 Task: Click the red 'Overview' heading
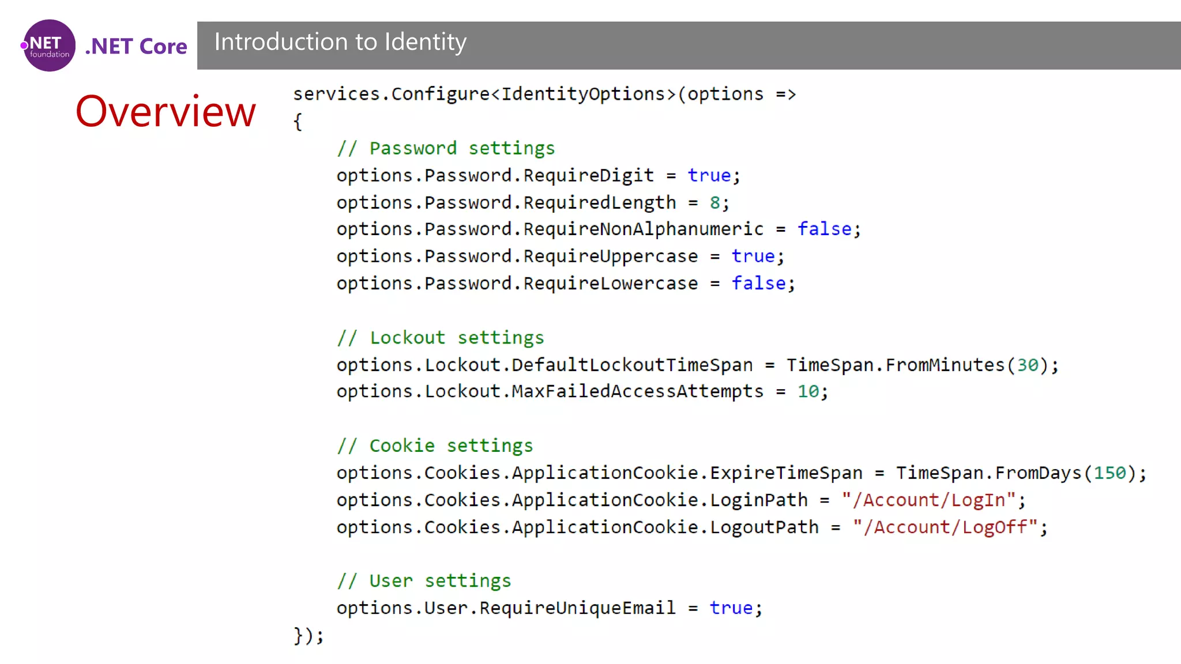[x=166, y=111]
